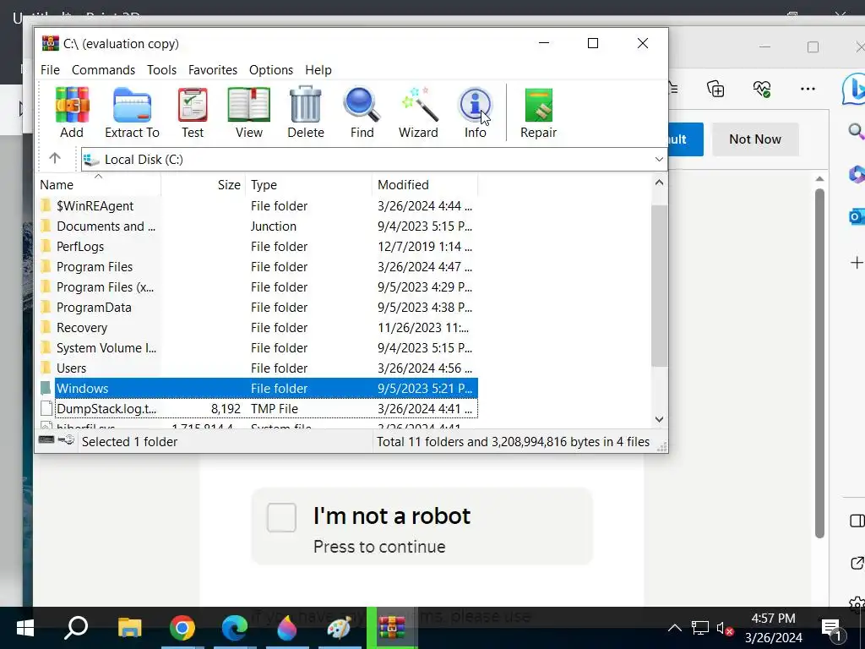Click the file list scroll up arrow
865x649 pixels.
659,183
